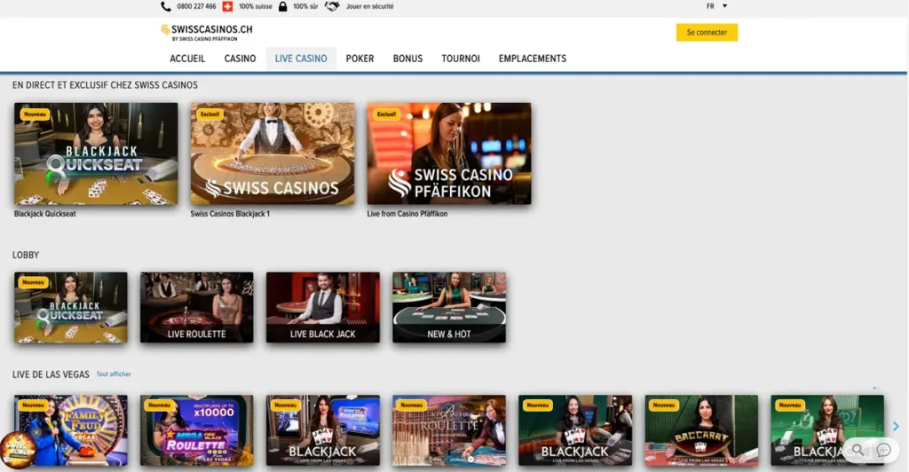Open the Casino menu item
The width and height of the screenshot is (909, 472).
(240, 59)
